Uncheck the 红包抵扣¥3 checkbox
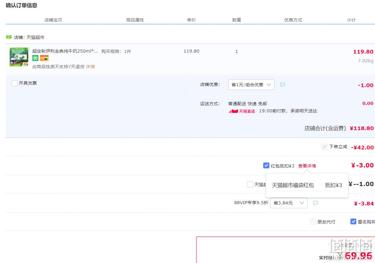 click(266, 166)
